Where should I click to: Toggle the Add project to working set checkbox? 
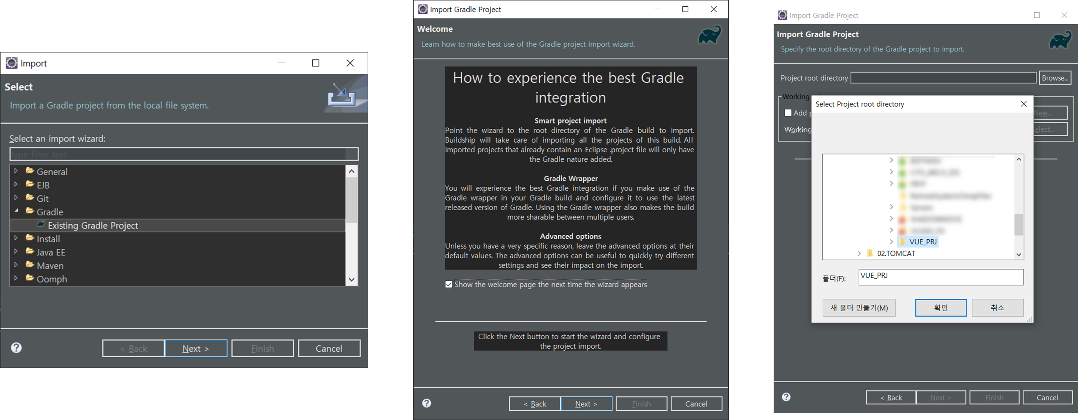788,113
